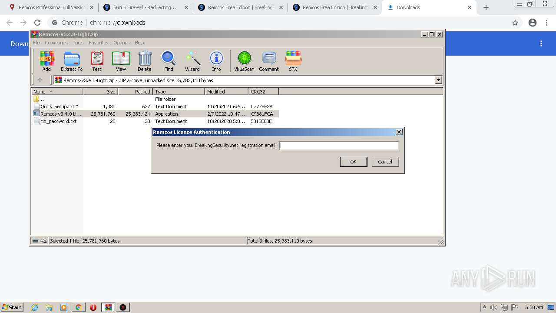556x313 pixels.
Task: Close the Sucuri Firewall tab
Action: tap(186, 7)
